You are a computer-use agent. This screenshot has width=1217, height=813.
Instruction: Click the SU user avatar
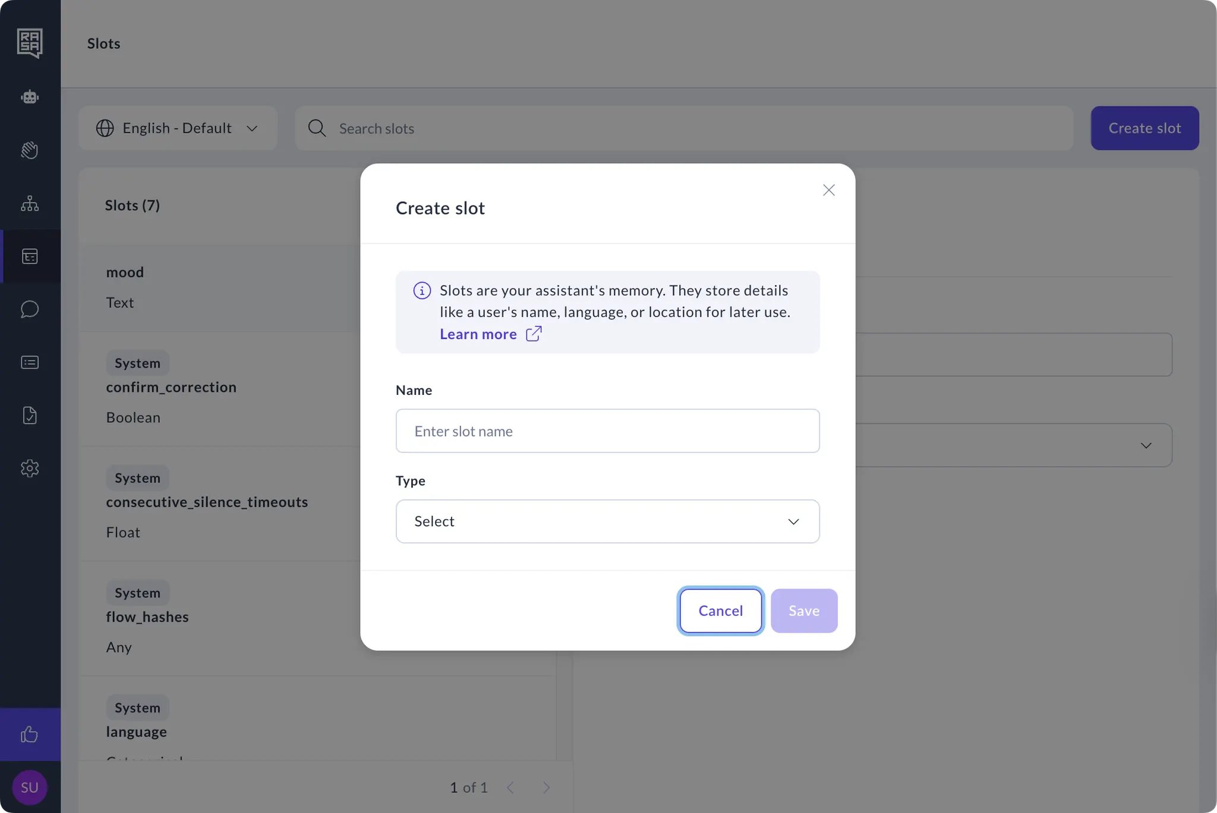pos(30,787)
